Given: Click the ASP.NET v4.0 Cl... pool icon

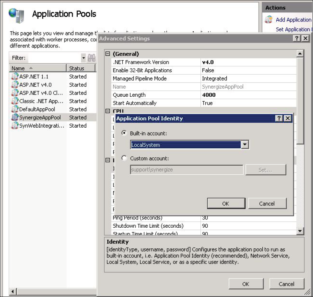Looking at the screenshot, I should [x=15, y=93].
